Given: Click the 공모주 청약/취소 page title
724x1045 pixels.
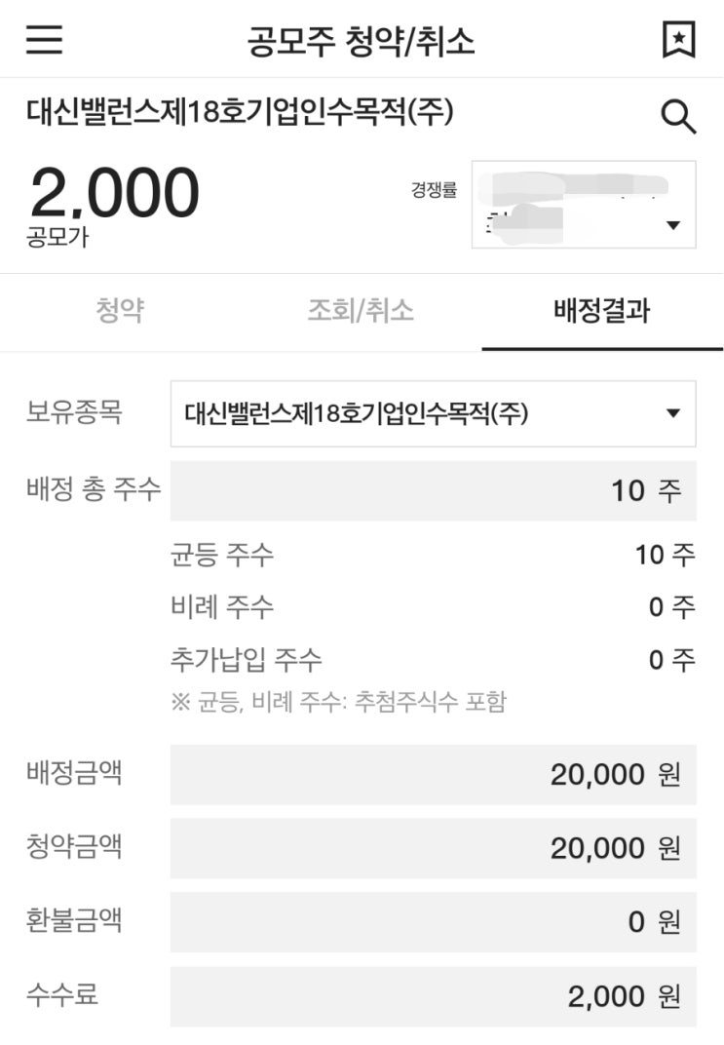Looking at the screenshot, I should click(362, 41).
